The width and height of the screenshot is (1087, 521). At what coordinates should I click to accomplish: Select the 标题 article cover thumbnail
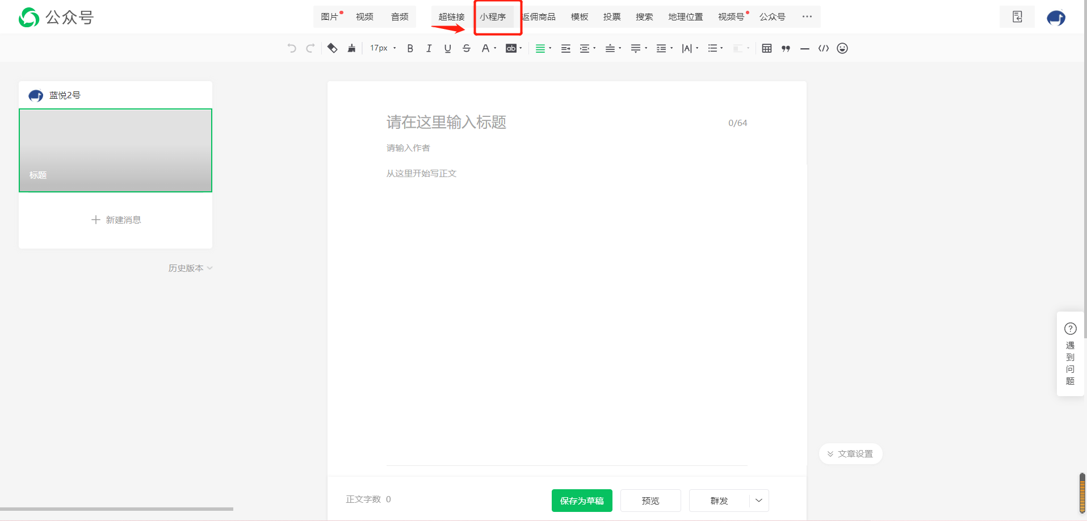pos(115,150)
